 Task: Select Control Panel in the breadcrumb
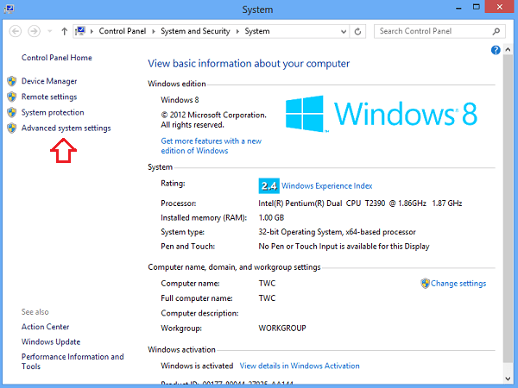point(123,31)
